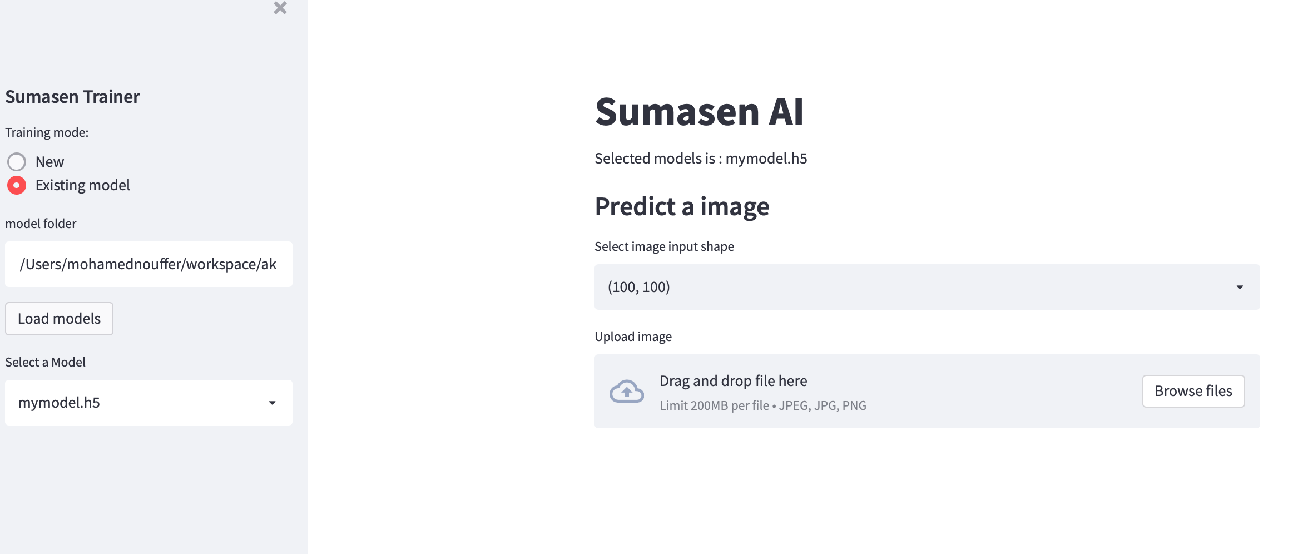
Task: Click the "Sumasen Trainer" sidebar heading
Action: pos(72,97)
